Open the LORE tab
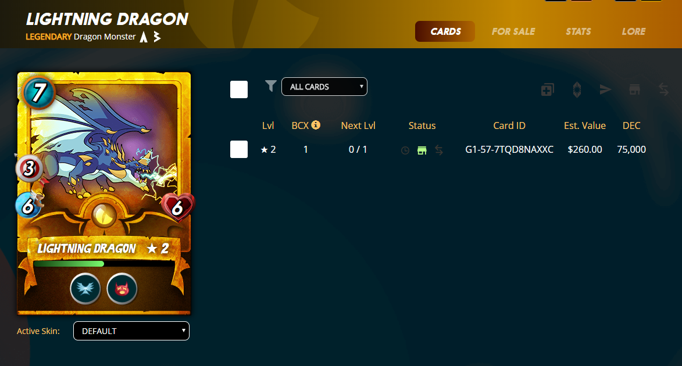This screenshot has width=682, height=366. (634, 31)
